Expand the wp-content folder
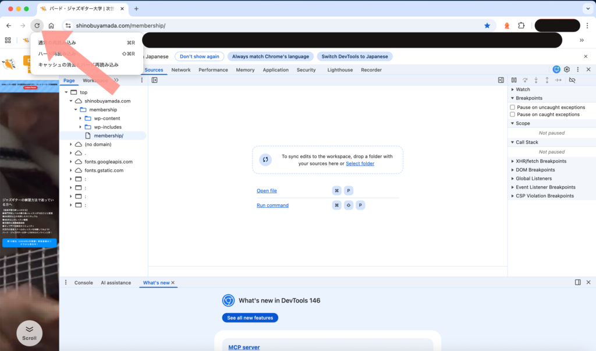Image resolution: width=596 pixels, height=351 pixels. (81, 118)
